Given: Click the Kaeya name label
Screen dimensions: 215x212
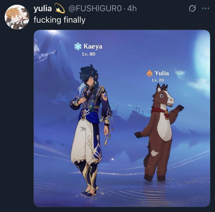Looking at the screenshot, I should (x=93, y=46).
